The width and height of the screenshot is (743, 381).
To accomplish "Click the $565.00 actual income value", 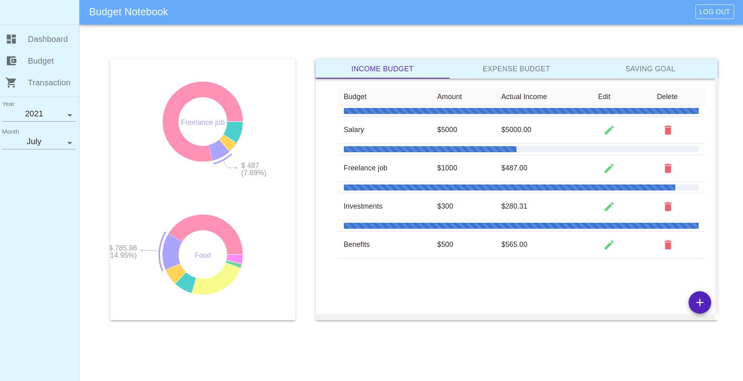I will coord(514,244).
